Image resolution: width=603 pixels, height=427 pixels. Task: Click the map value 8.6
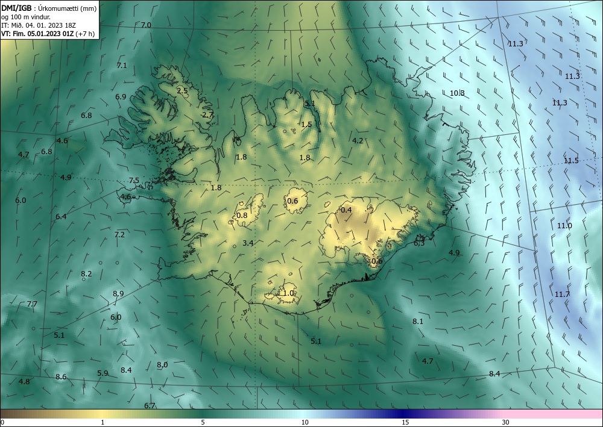coord(61,376)
